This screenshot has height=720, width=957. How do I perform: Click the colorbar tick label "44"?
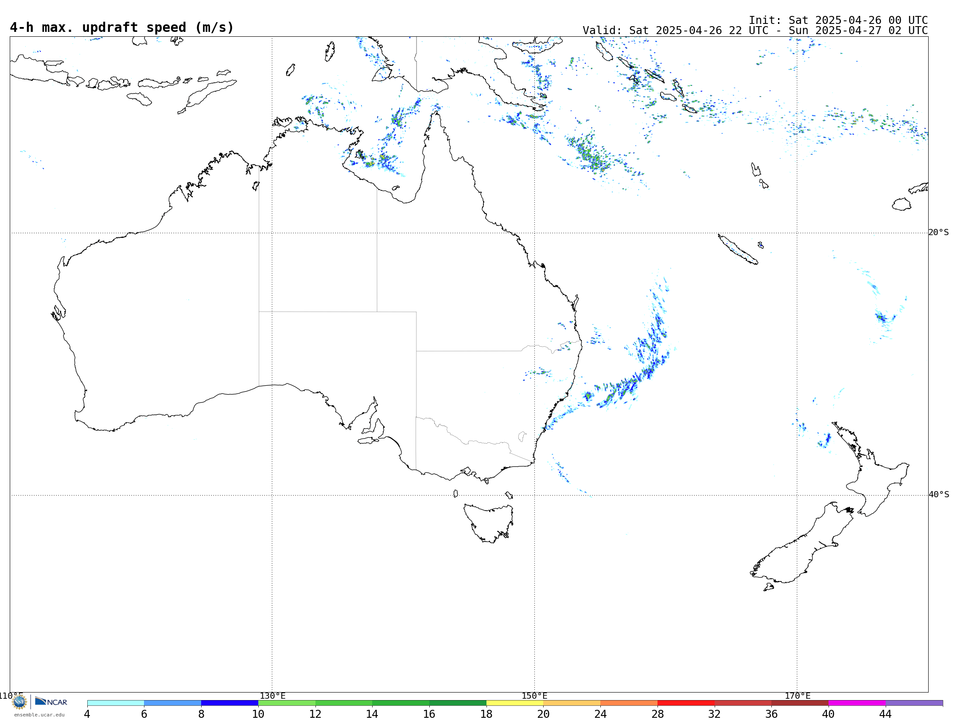point(886,714)
